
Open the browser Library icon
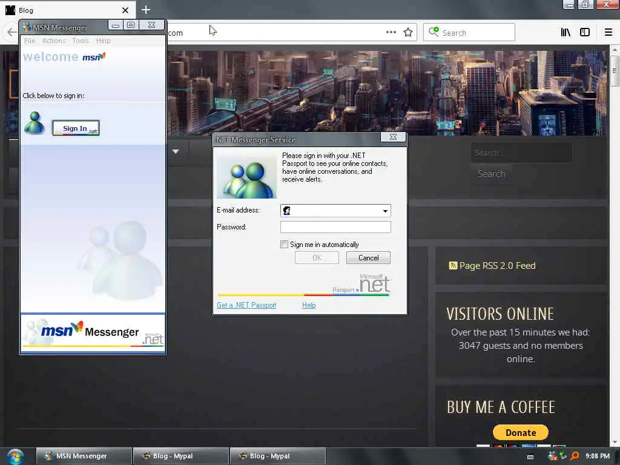(566, 33)
